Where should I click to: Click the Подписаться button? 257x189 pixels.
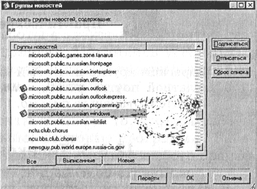click(231, 44)
